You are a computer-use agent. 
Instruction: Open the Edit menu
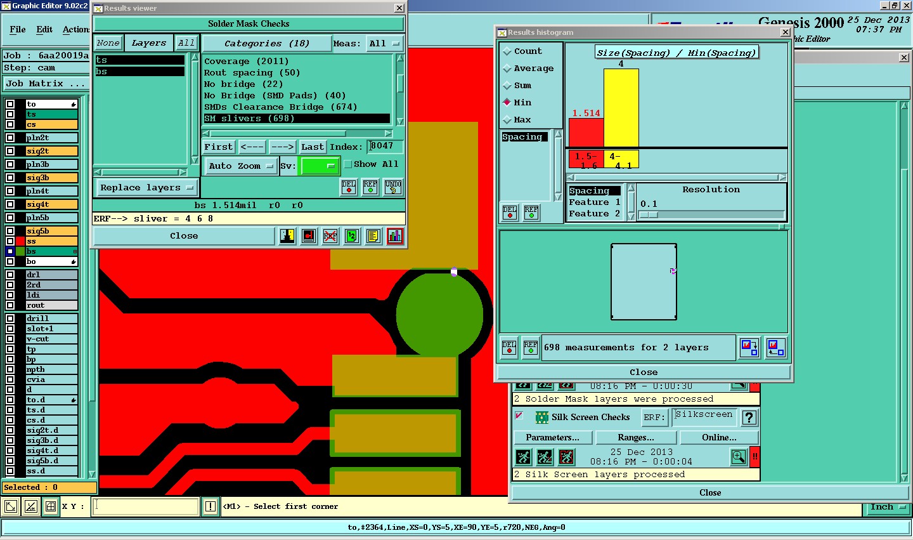(44, 29)
